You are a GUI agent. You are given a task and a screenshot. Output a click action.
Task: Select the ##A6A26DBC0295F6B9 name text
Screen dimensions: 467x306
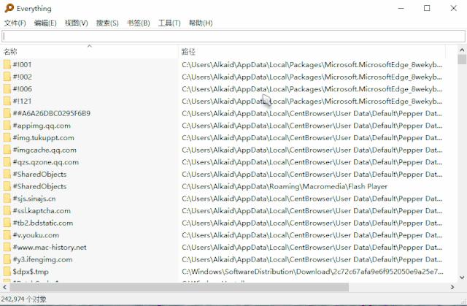click(52, 113)
